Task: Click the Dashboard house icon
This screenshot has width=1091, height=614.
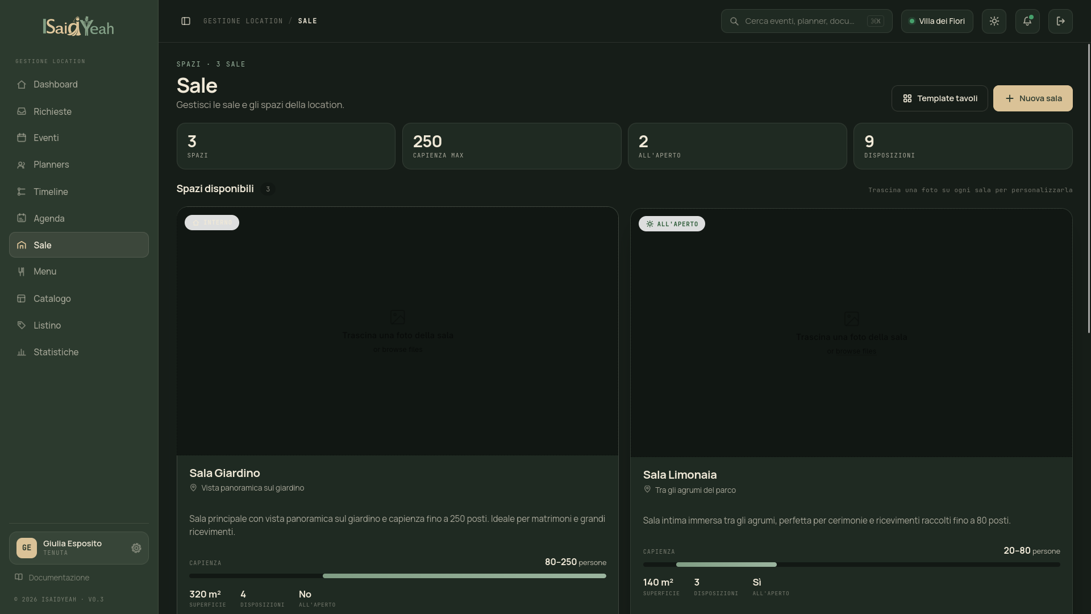Action: click(x=22, y=84)
